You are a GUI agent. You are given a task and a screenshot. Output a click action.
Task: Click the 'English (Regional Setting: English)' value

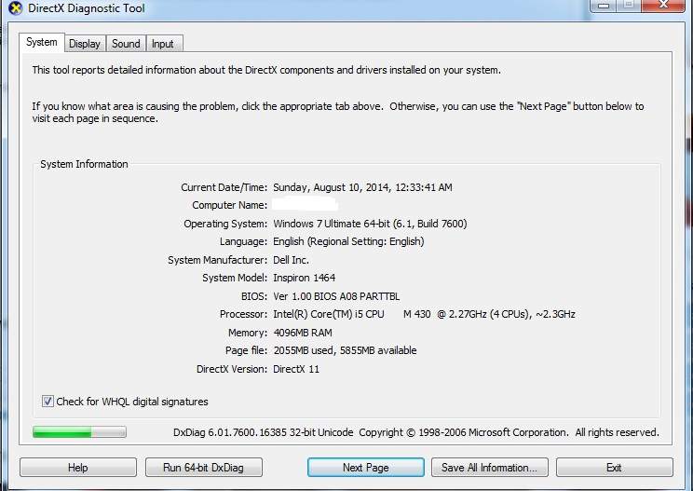point(348,241)
